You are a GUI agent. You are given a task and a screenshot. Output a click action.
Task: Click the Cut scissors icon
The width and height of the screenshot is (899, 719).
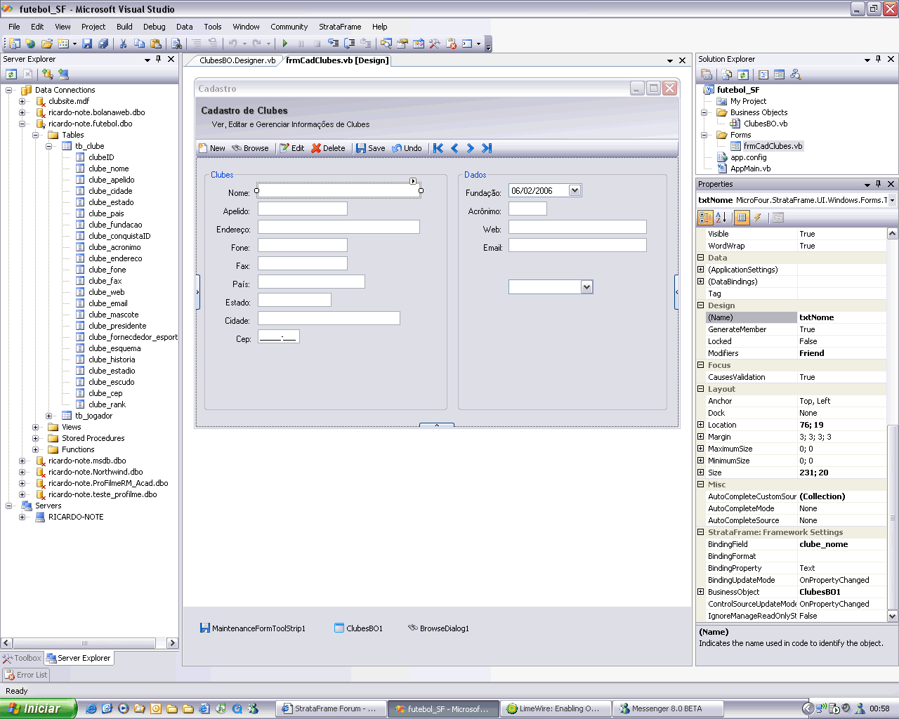coord(123,44)
